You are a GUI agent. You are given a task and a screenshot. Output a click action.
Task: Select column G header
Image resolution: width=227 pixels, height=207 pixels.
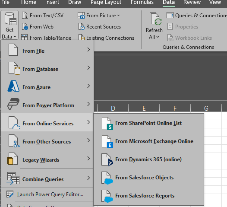pos(206,108)
